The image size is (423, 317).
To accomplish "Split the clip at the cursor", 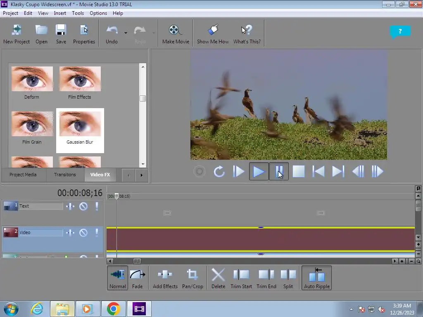I will (x=288, y=278).
